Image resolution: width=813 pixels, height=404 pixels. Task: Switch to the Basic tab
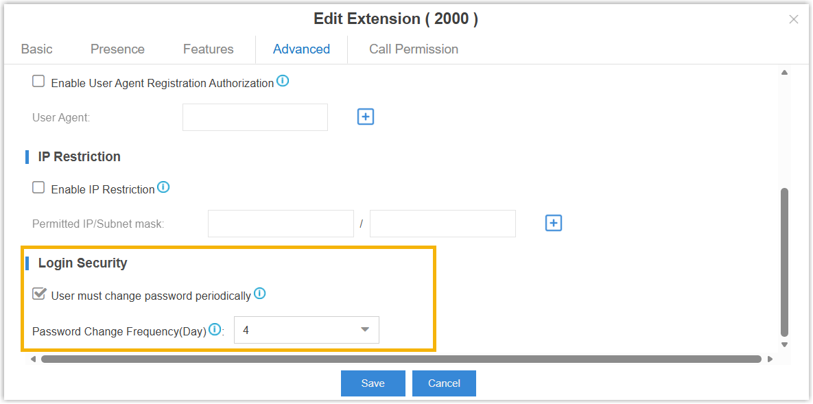point(37,49)
